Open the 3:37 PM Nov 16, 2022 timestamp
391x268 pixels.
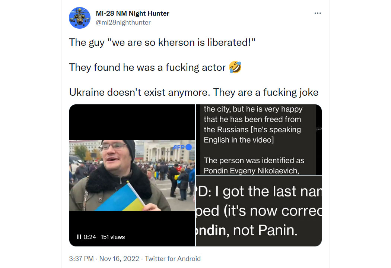pyautogui.click(x=104, y=259)
